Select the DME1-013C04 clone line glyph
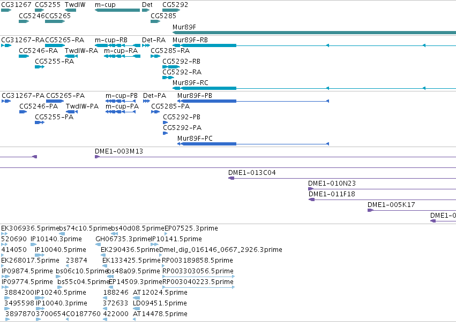 [x=342, y=178]
